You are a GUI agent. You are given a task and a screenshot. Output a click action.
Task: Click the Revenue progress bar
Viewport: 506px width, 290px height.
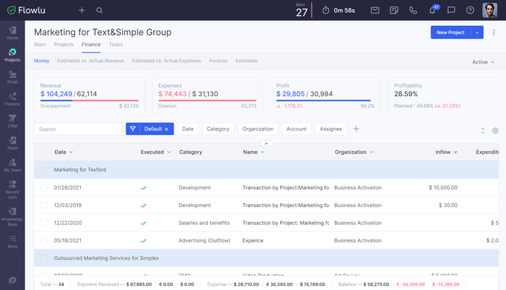(89, 100)
